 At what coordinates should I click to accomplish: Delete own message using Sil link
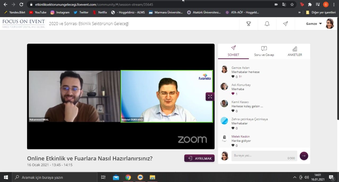click(240, 77)
